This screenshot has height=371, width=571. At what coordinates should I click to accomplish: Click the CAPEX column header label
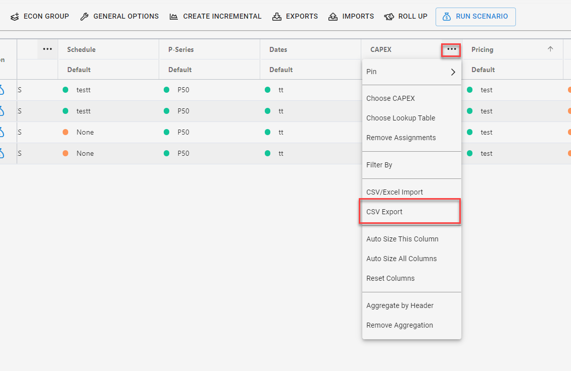pos(381,50)
